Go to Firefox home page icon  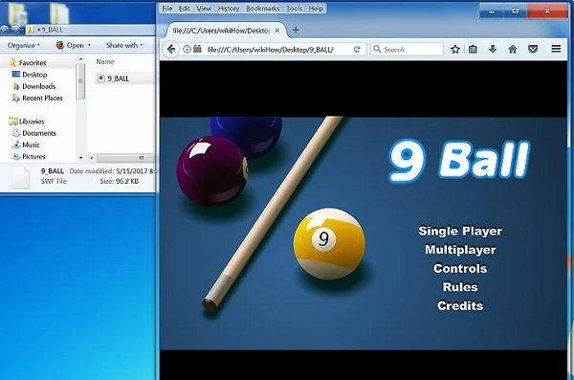pos(513,49)
